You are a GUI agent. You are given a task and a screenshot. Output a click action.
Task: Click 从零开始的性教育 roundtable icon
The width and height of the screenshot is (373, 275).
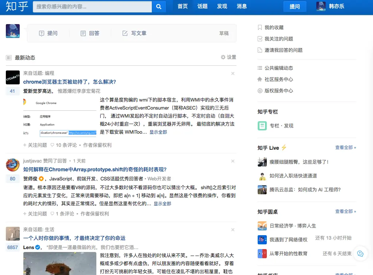[262, 253]
